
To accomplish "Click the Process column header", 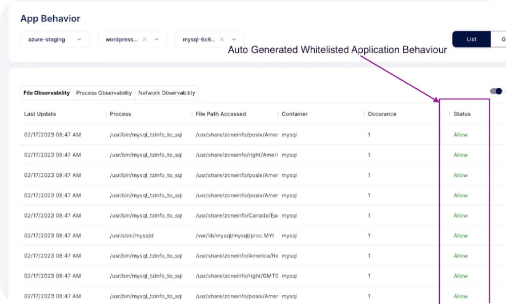I will pyautogui.click(x=120, y=114).
